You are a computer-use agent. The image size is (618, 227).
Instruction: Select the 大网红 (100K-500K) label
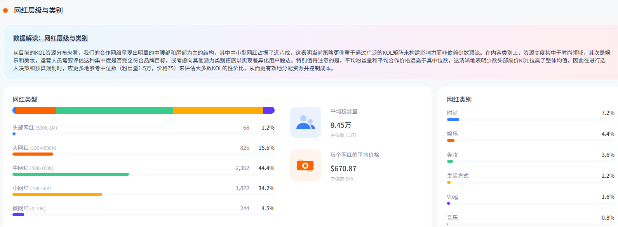[34, 148]
